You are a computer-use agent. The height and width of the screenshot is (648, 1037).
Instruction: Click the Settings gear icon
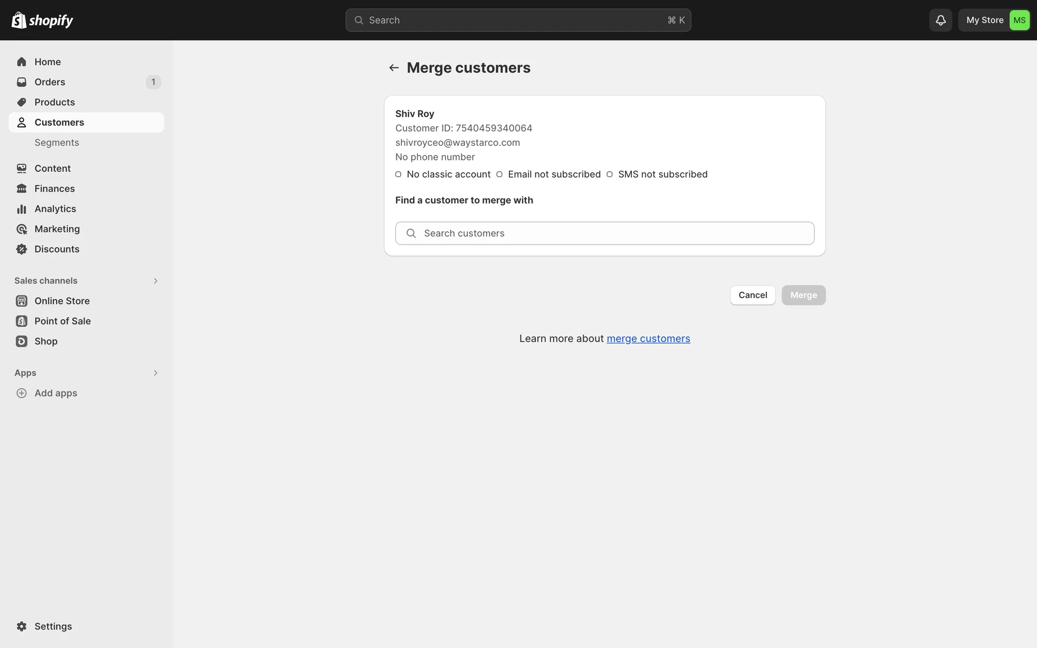coord(22,626)
